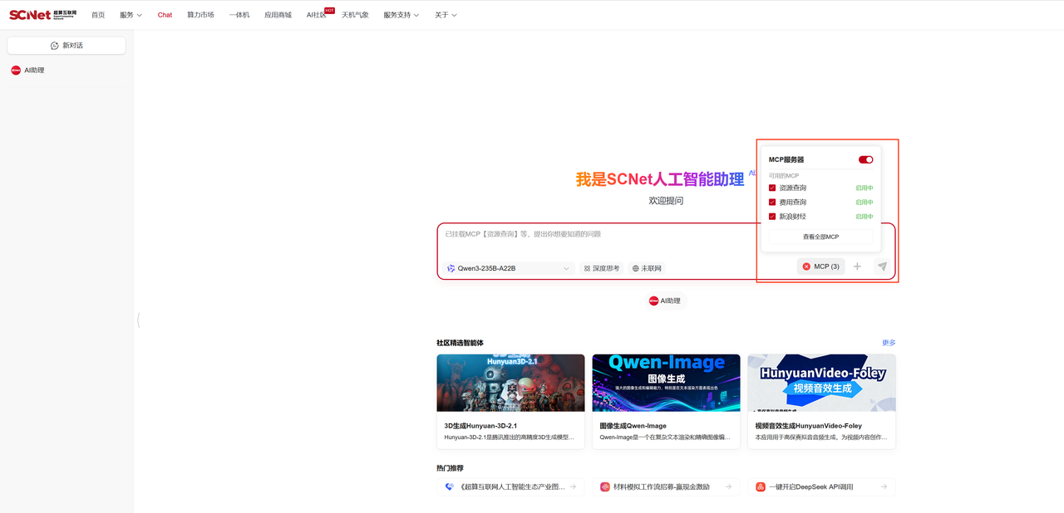Go to 应用商城 in top navigation
This screenshot has height=513, width=1064.
(278, 15)
